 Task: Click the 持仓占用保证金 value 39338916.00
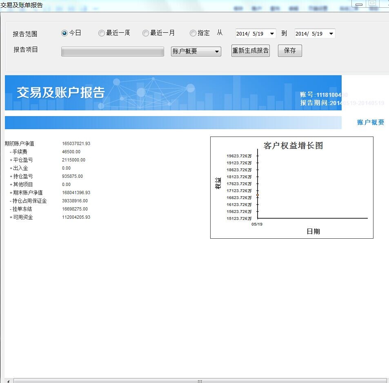(75, 201)
